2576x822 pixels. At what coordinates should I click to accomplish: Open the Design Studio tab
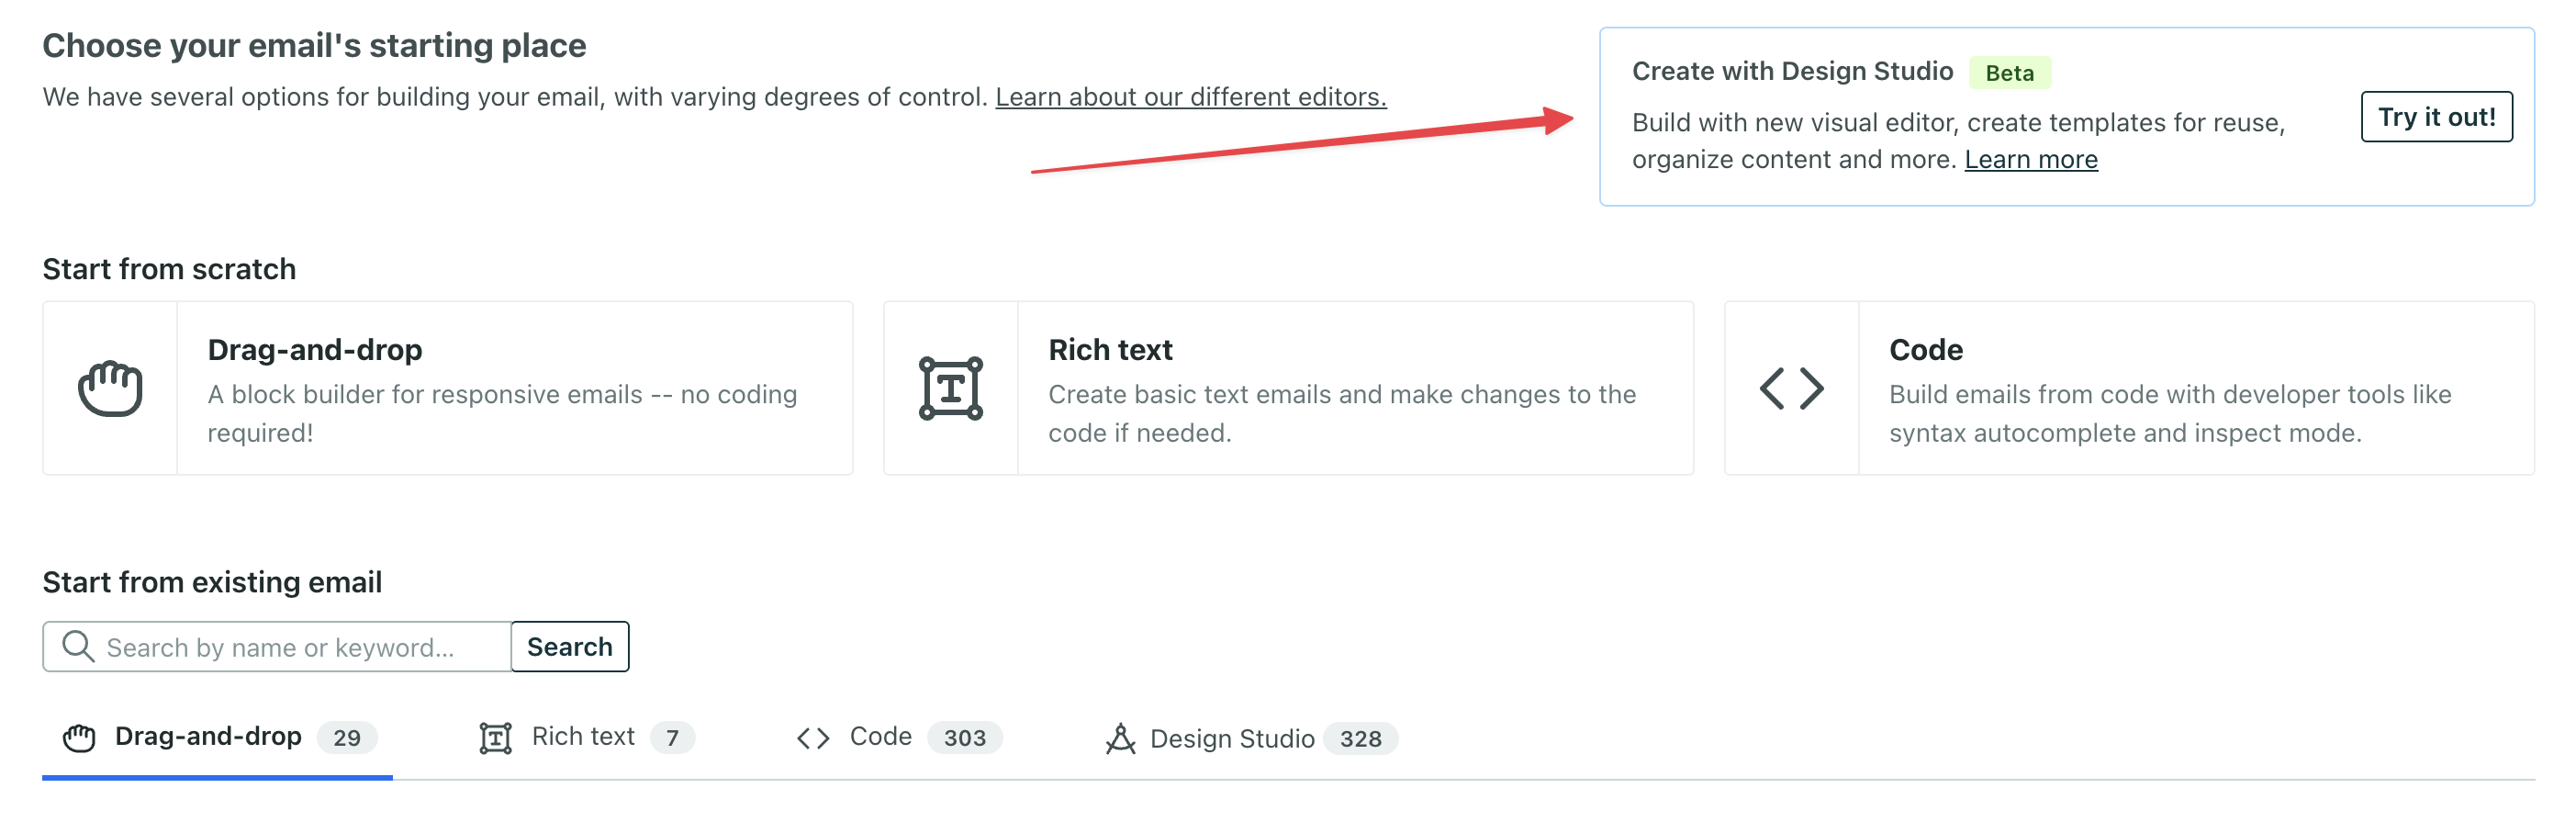coord(1232,739)
